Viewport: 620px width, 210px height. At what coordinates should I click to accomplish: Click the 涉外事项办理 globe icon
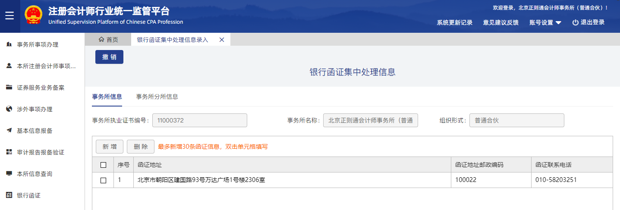click(x=9, y=109)
